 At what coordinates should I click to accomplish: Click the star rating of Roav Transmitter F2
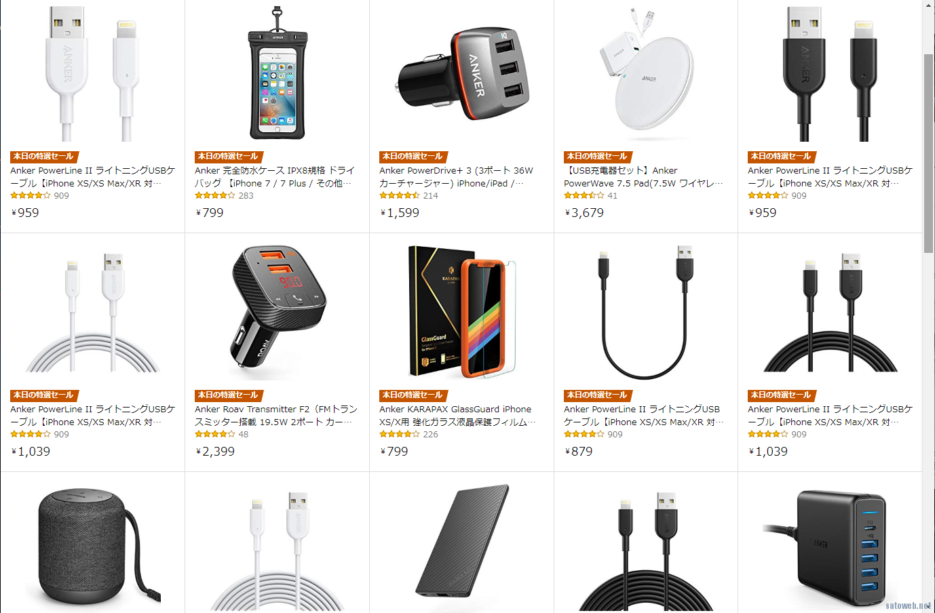click(214, 434)
